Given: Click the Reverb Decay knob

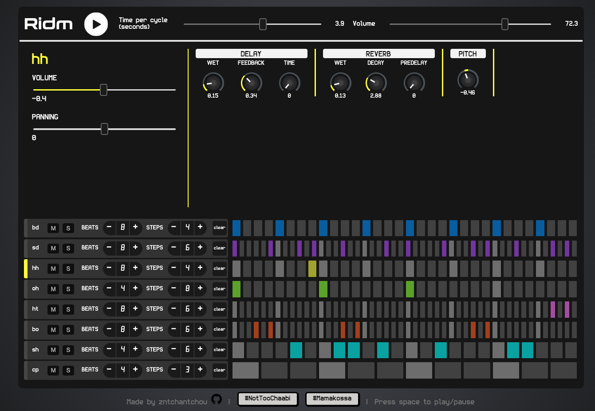Looking at the screenshot, I should [376, 83].
